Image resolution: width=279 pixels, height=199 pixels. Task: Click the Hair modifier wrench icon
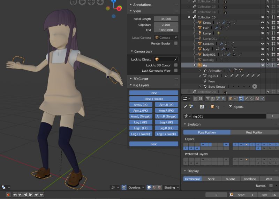point(217,28)
